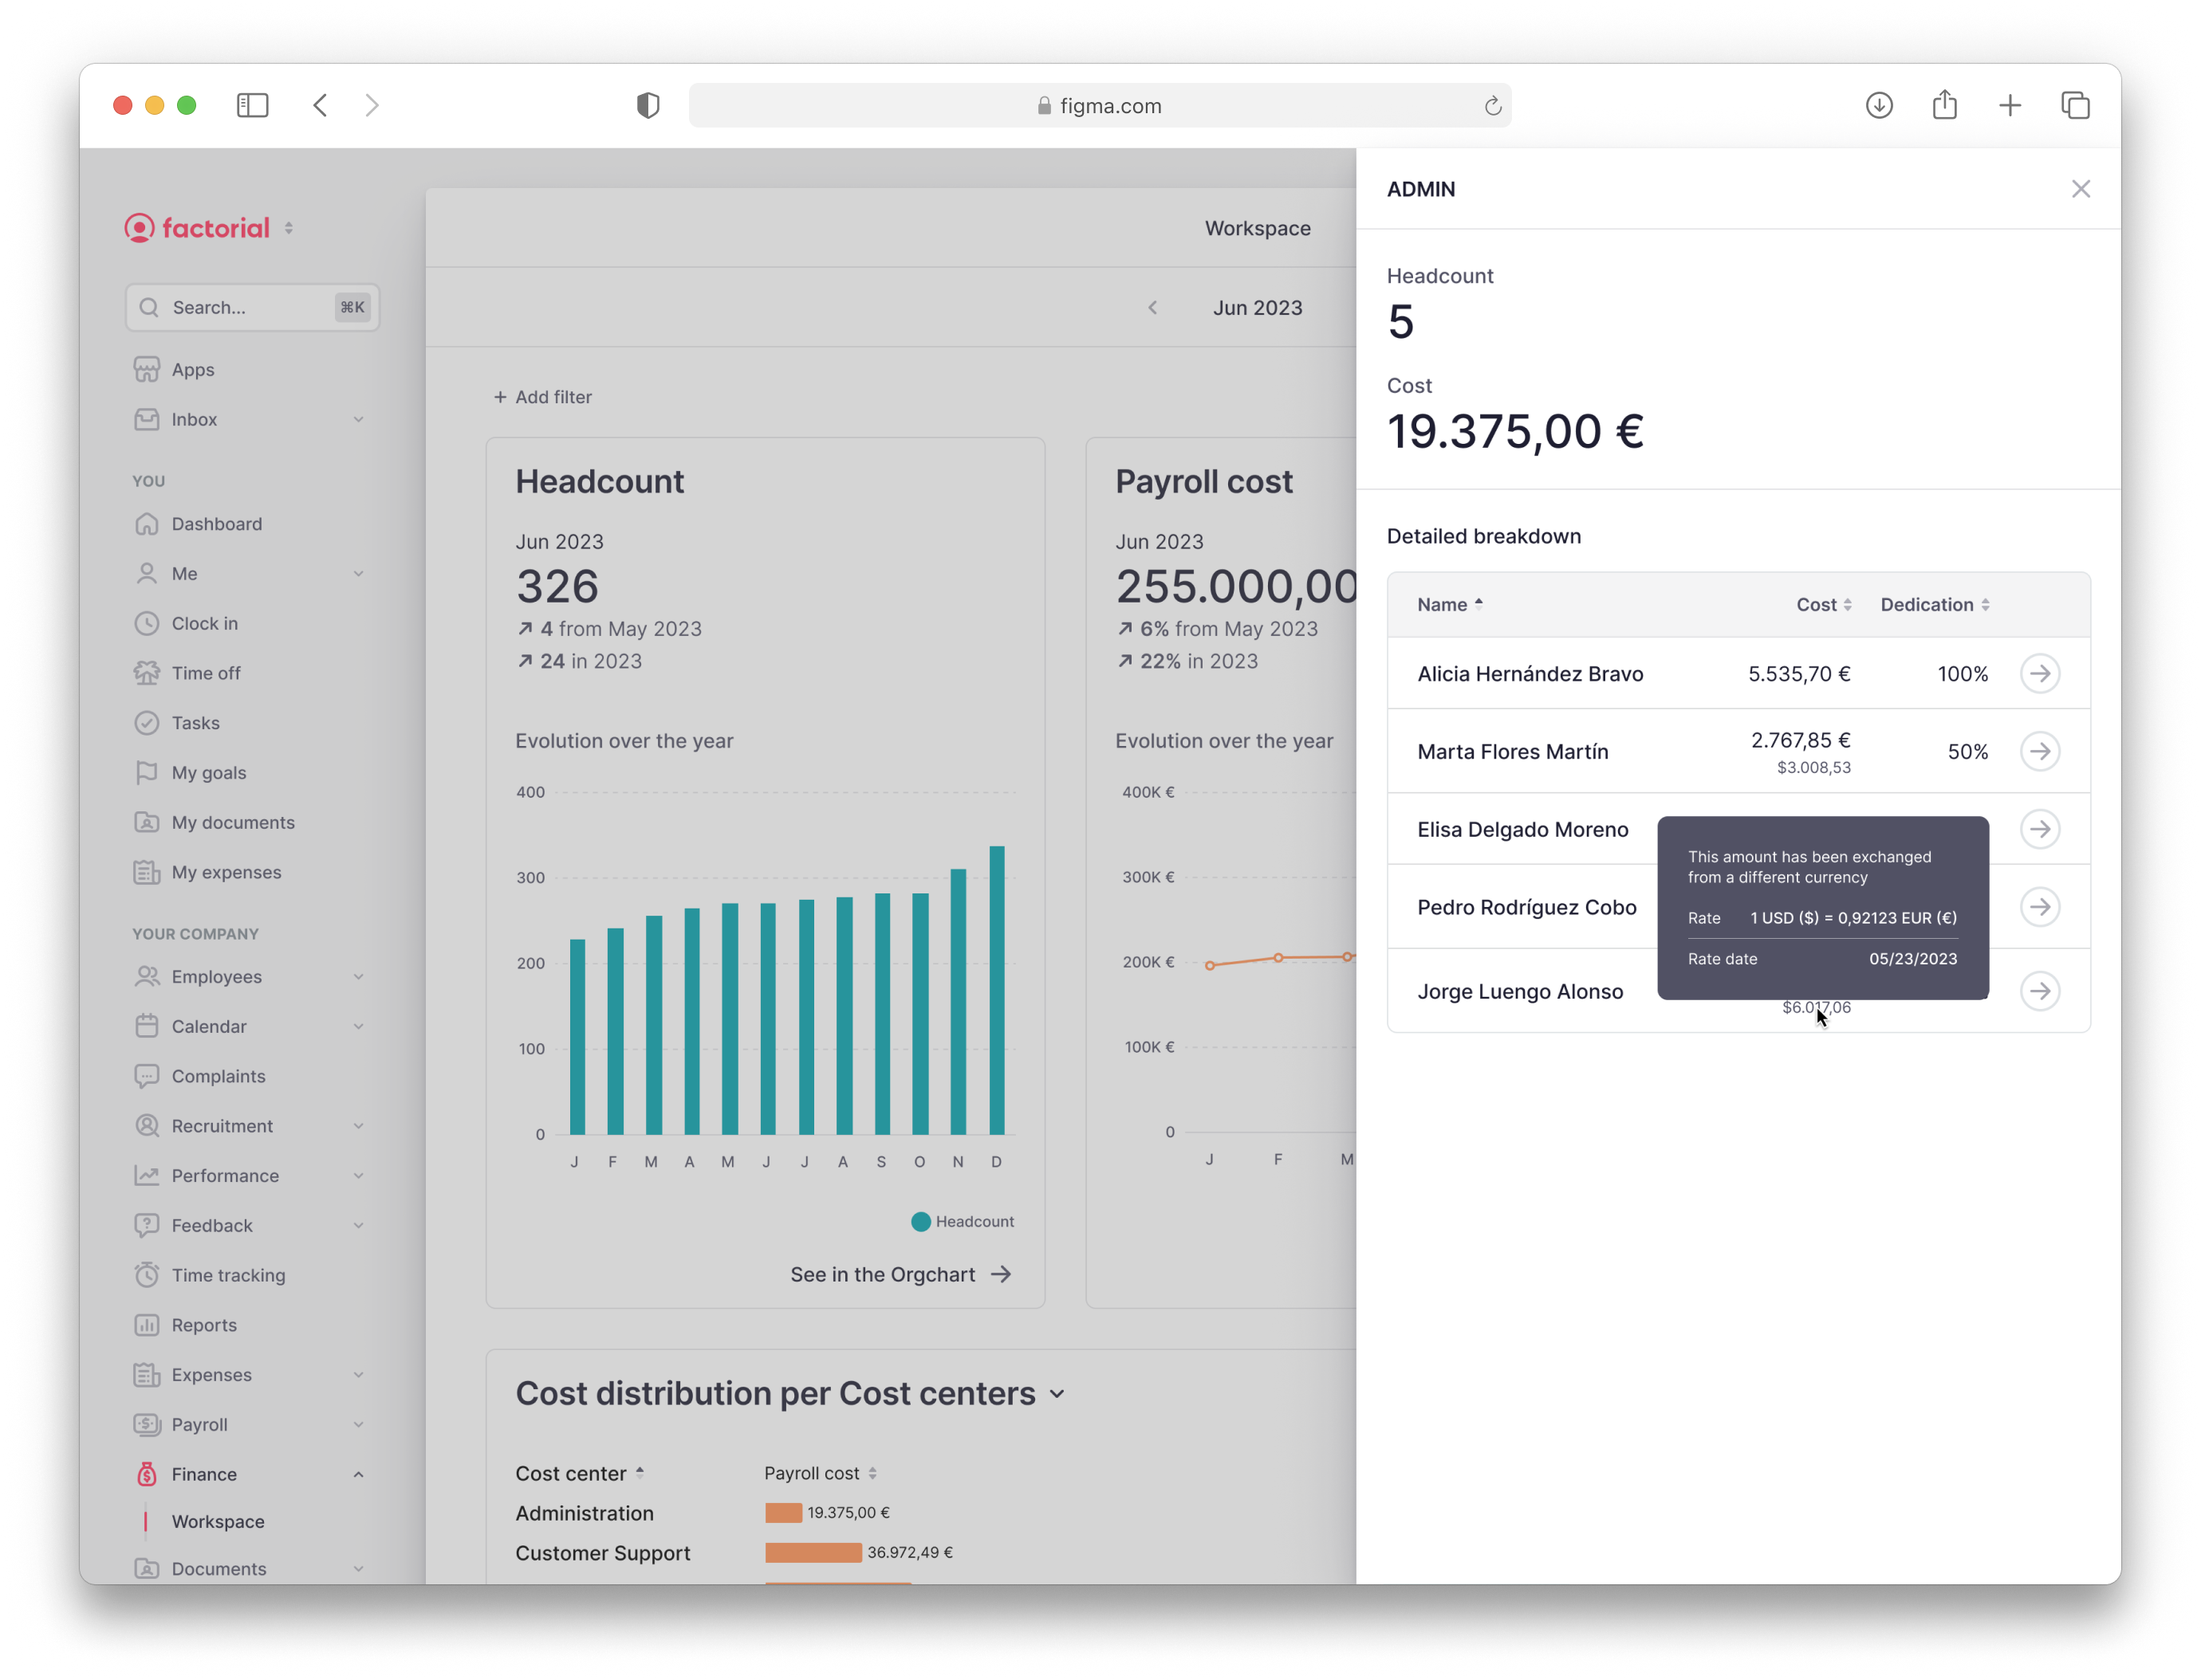
Task: Open Jorge Luengo Alonso details arrow
Action: [x=2039, y=991]
